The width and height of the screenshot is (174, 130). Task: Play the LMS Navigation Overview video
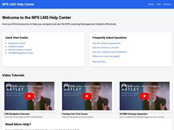[x=29, y=96]
